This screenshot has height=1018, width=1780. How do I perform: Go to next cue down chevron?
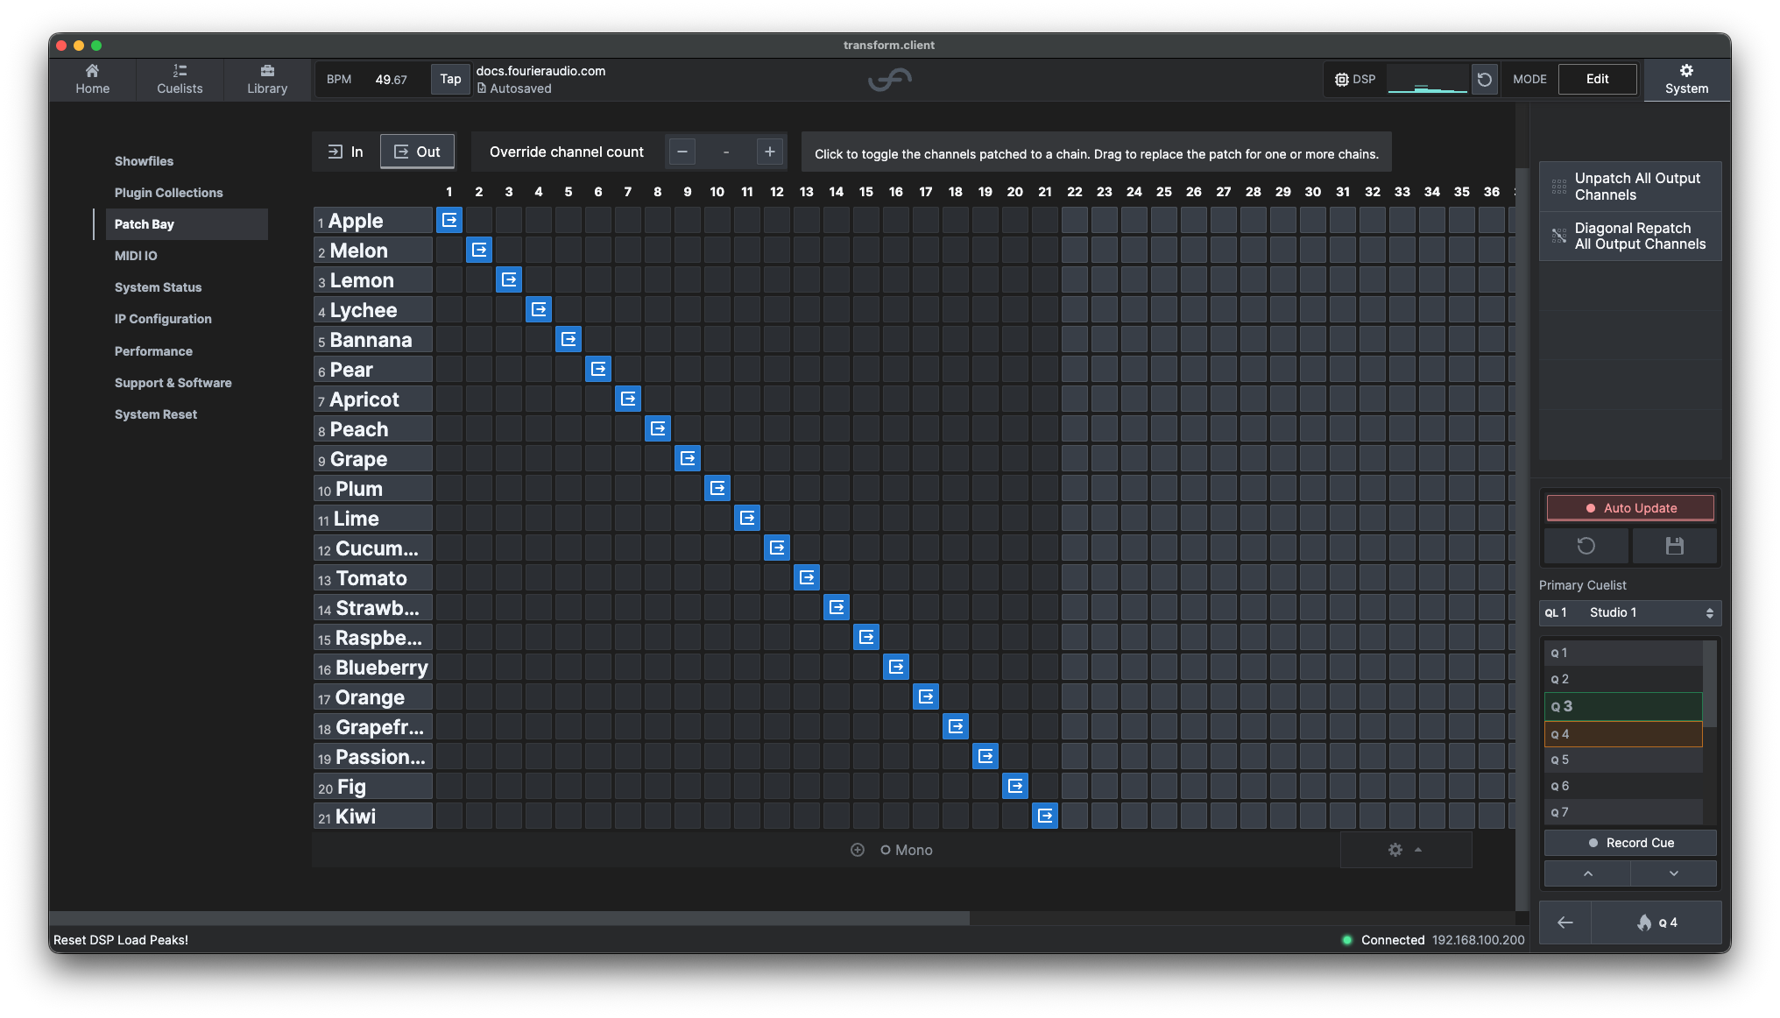pos(1673,873)
